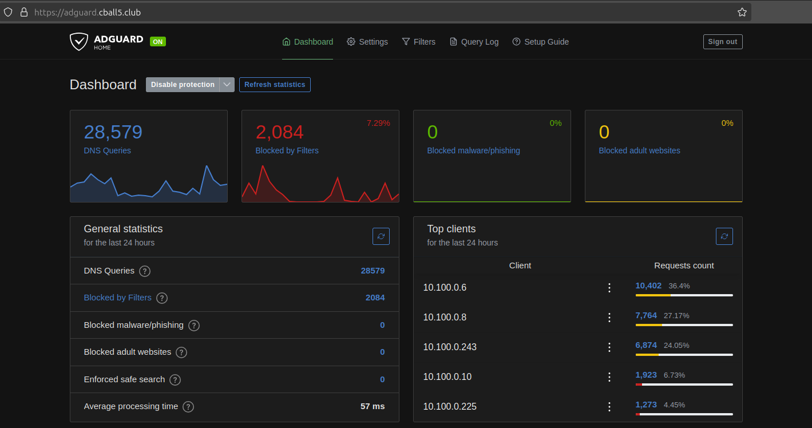
Task: Click the 7,764 requests count
Action: click(x=646, y=315)
